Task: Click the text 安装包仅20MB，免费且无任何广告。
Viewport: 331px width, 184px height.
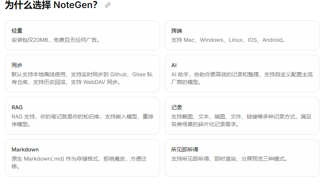Action: point(55,40)
